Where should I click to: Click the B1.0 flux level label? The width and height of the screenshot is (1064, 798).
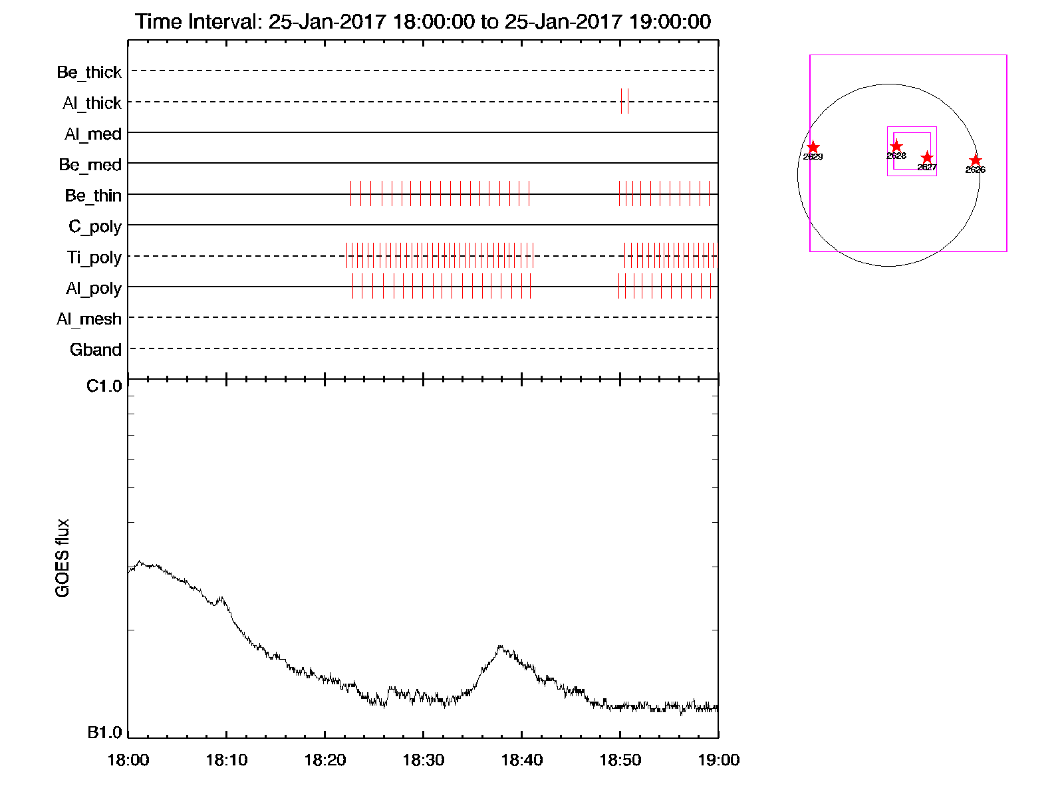click(x=104, y=733)
